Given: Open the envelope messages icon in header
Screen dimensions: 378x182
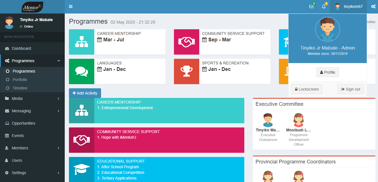Looking at the screenshot, I should pyautogui.click(x=311, y=6).
